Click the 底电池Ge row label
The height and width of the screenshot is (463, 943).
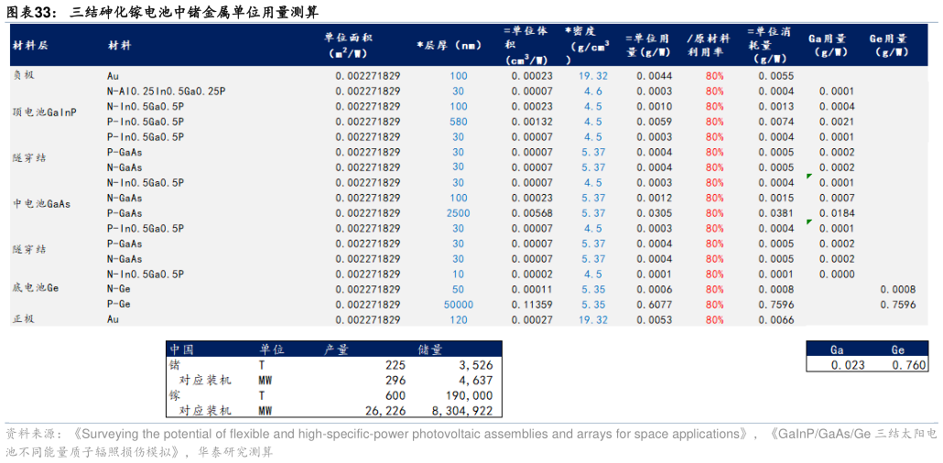click(35, 288)
